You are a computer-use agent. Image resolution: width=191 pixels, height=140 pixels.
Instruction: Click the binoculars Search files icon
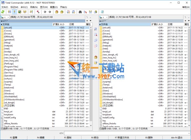point(80,12)
